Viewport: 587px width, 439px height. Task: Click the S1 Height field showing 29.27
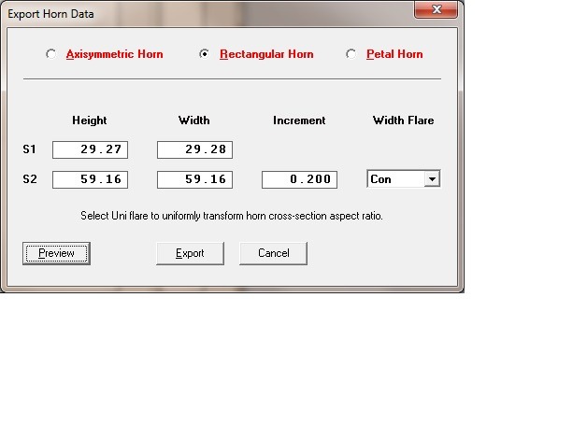91,149
